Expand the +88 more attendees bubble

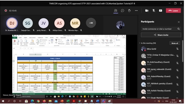[91, 23]
